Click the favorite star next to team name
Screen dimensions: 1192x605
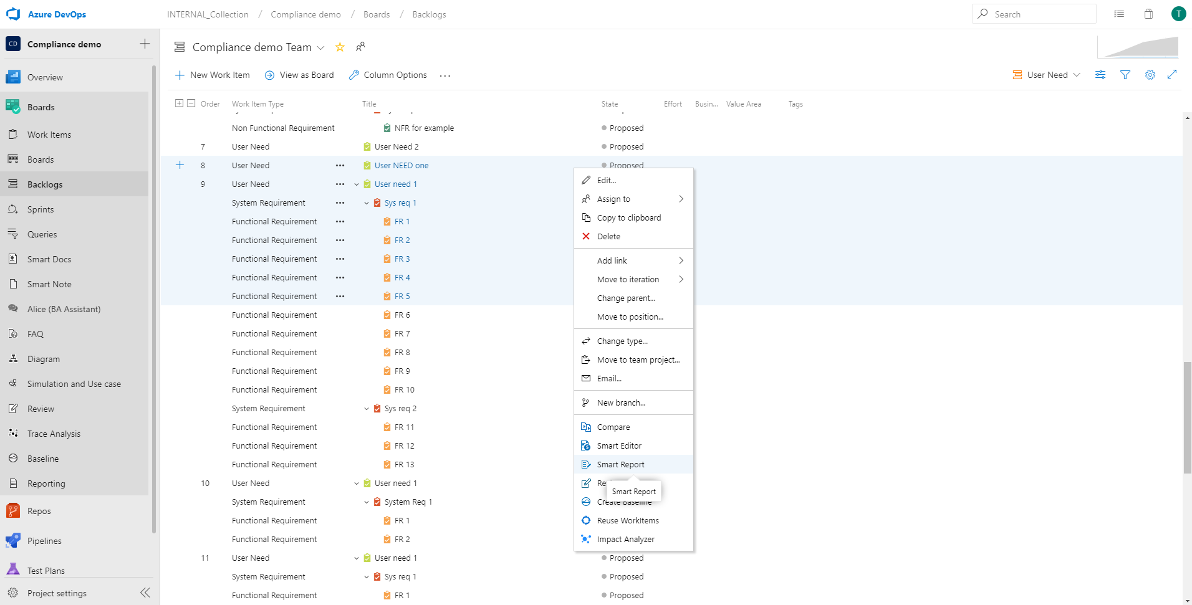tap(340, 47)
